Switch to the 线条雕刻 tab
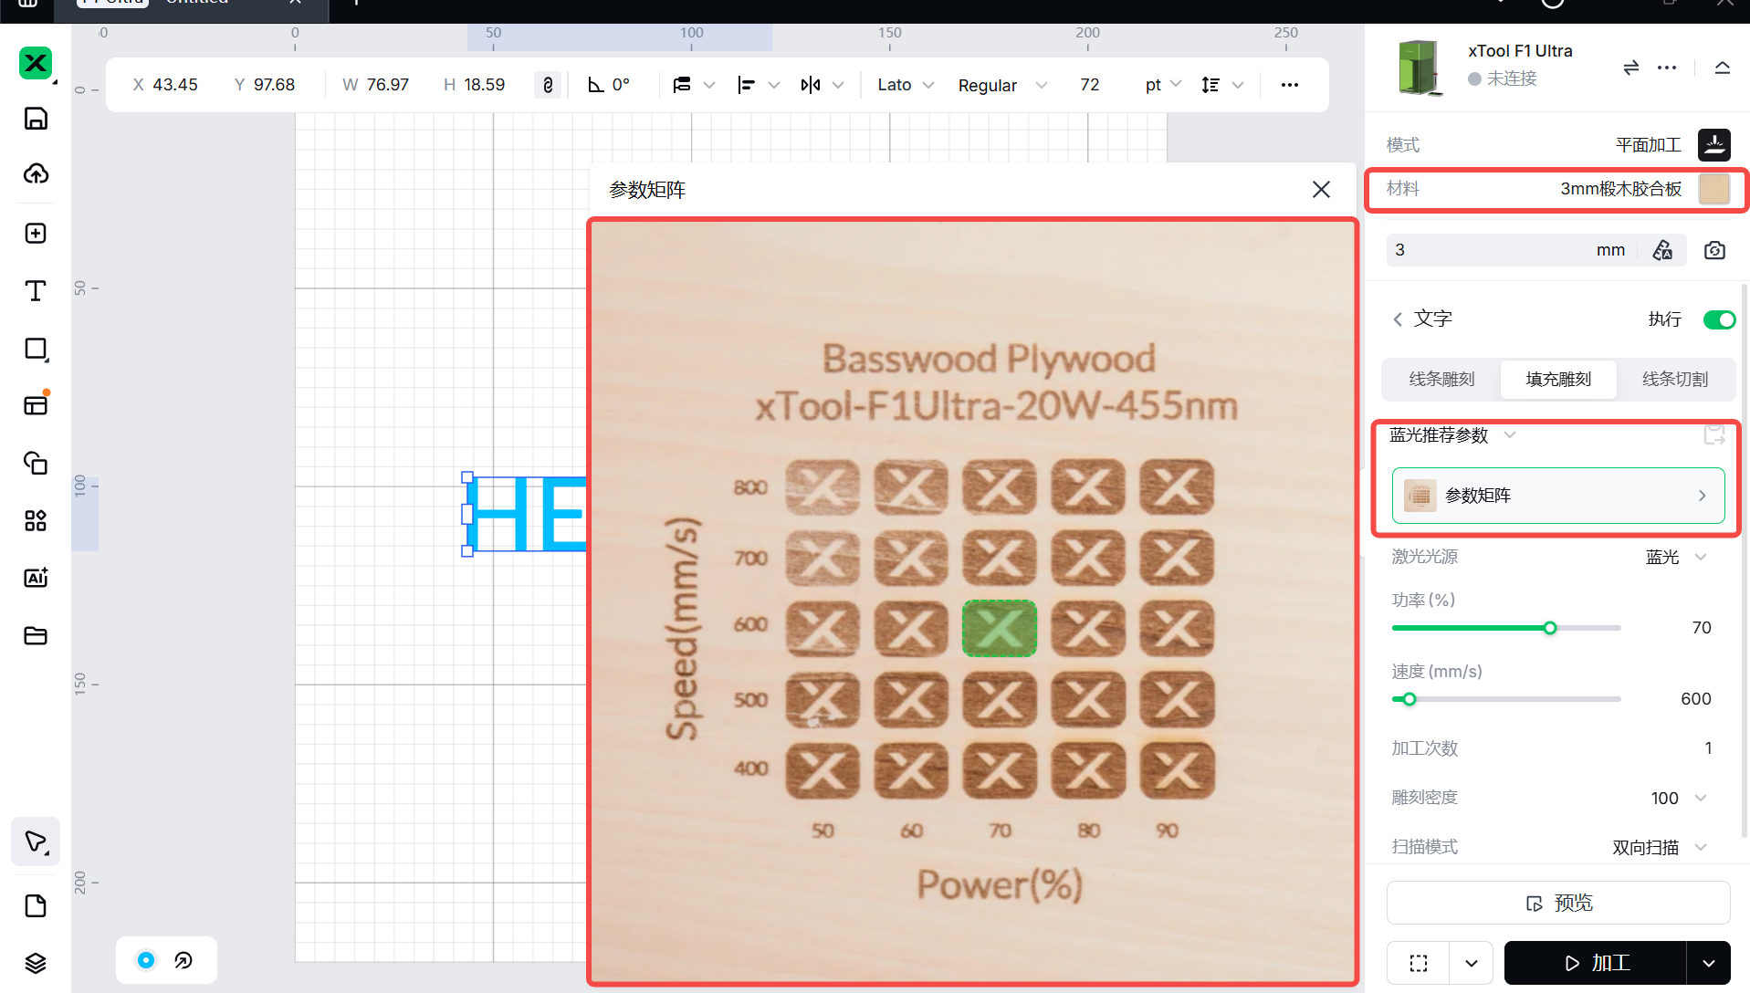Image resolution: width=1750 pixels, height=993 pixels. click(1441, 379)
